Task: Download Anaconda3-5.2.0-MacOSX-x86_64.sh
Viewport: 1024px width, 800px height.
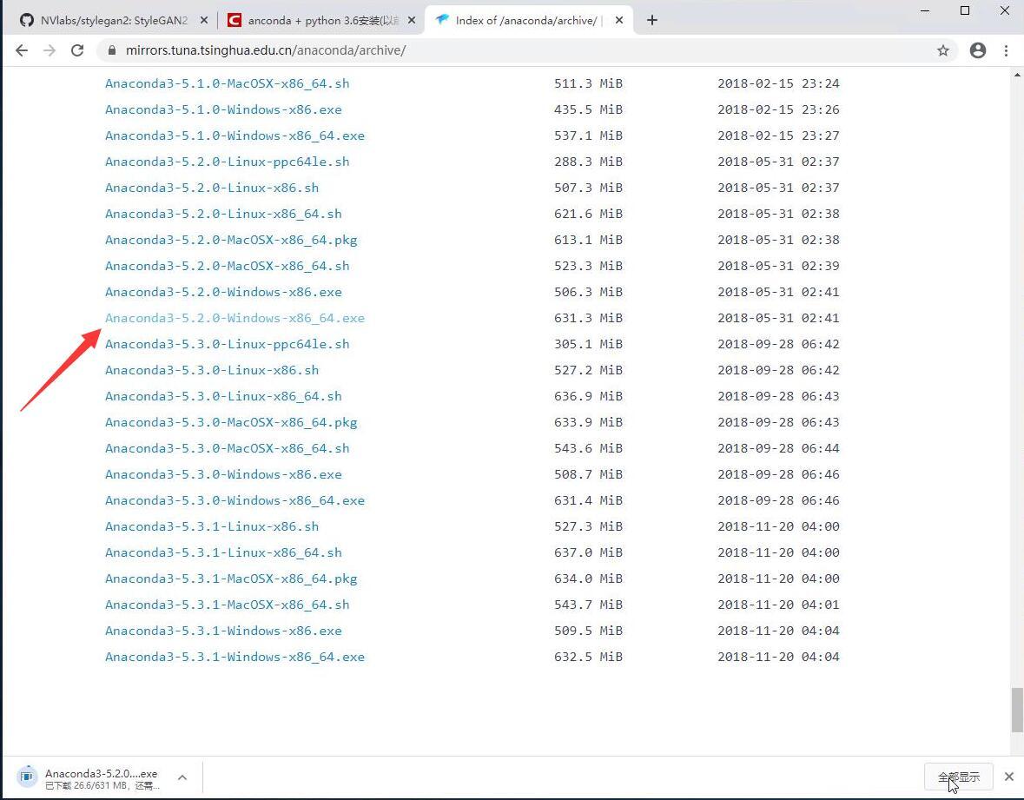Action: (228, 267)
